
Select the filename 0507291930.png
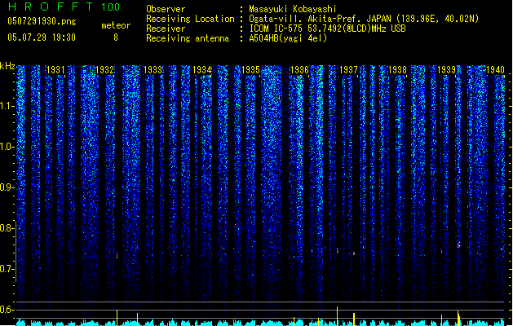point(42,21)
